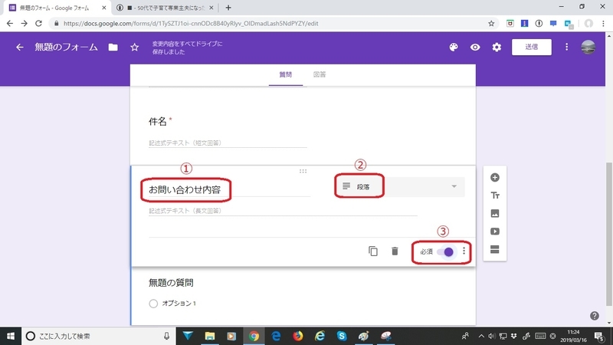The width and height of the screenshot is (613, 345).
Task: Open the notification center icon
Action: tap(599, 336)
